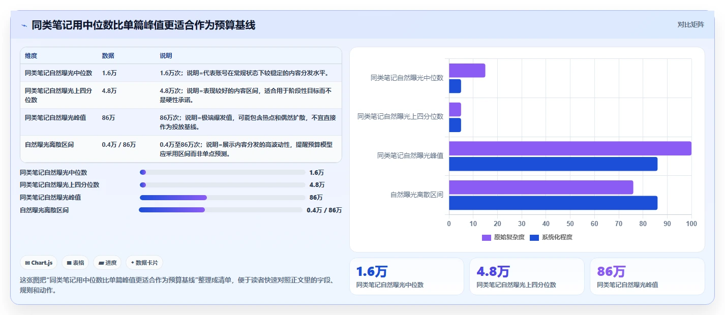Open the 1.6万 stat card
Image resolution: width=725 pixels, height=315 pixels.
pos(406,276)
